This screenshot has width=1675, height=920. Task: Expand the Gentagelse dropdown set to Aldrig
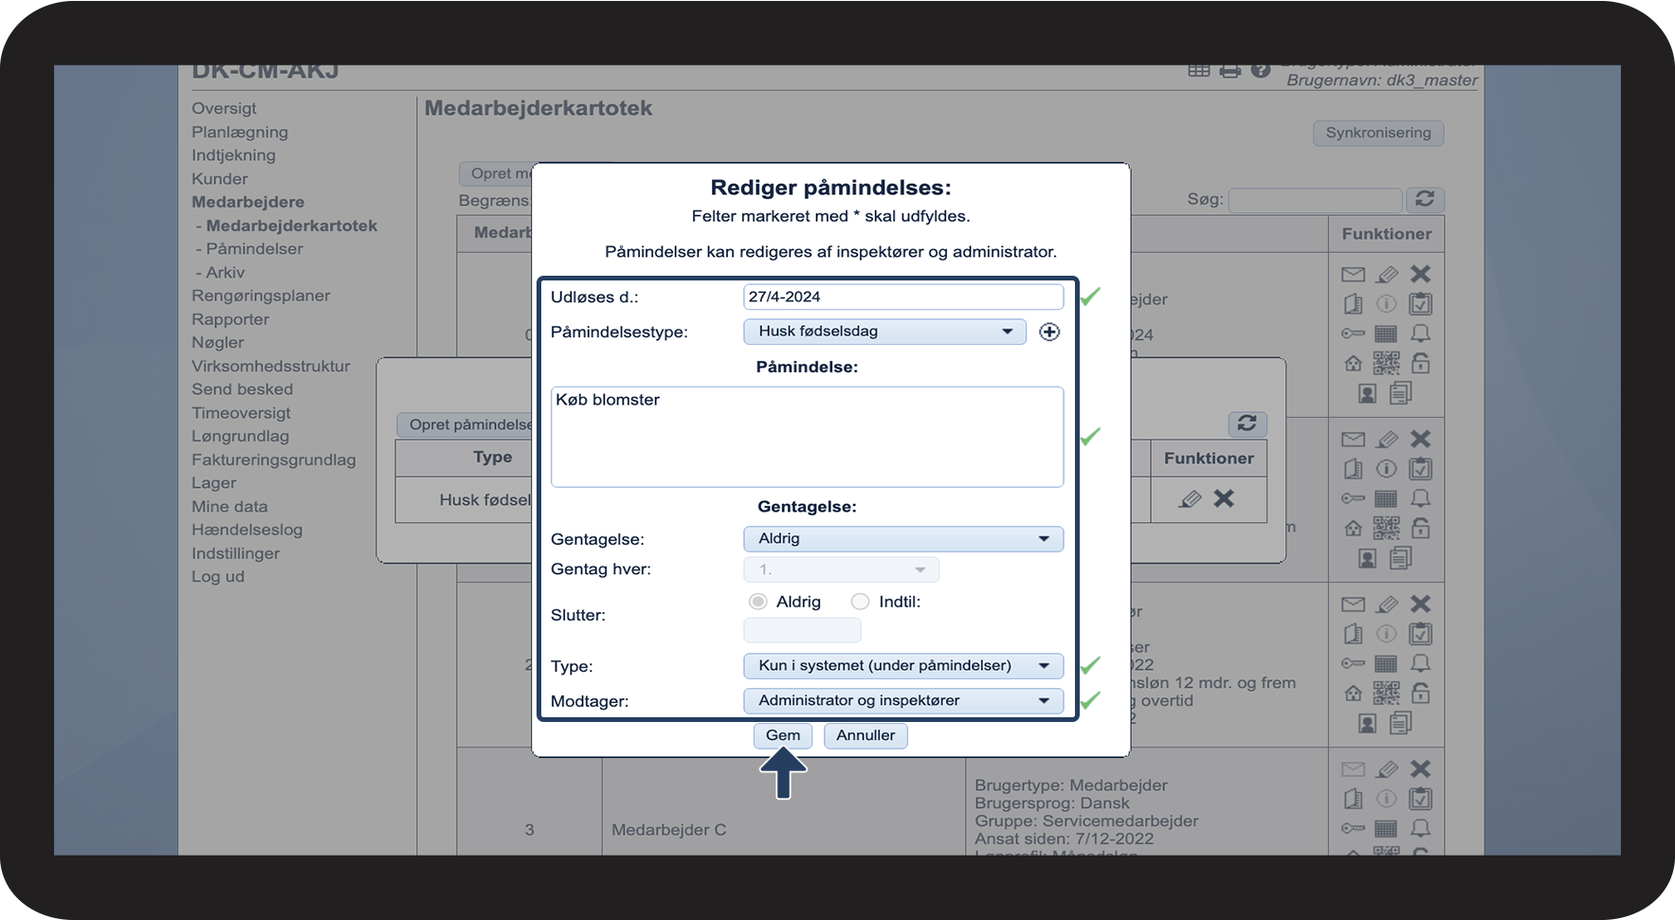click(x=902, y=539)
